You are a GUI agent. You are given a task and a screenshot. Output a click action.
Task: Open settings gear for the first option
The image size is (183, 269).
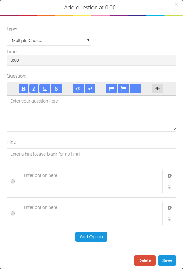tap(170, 176)
